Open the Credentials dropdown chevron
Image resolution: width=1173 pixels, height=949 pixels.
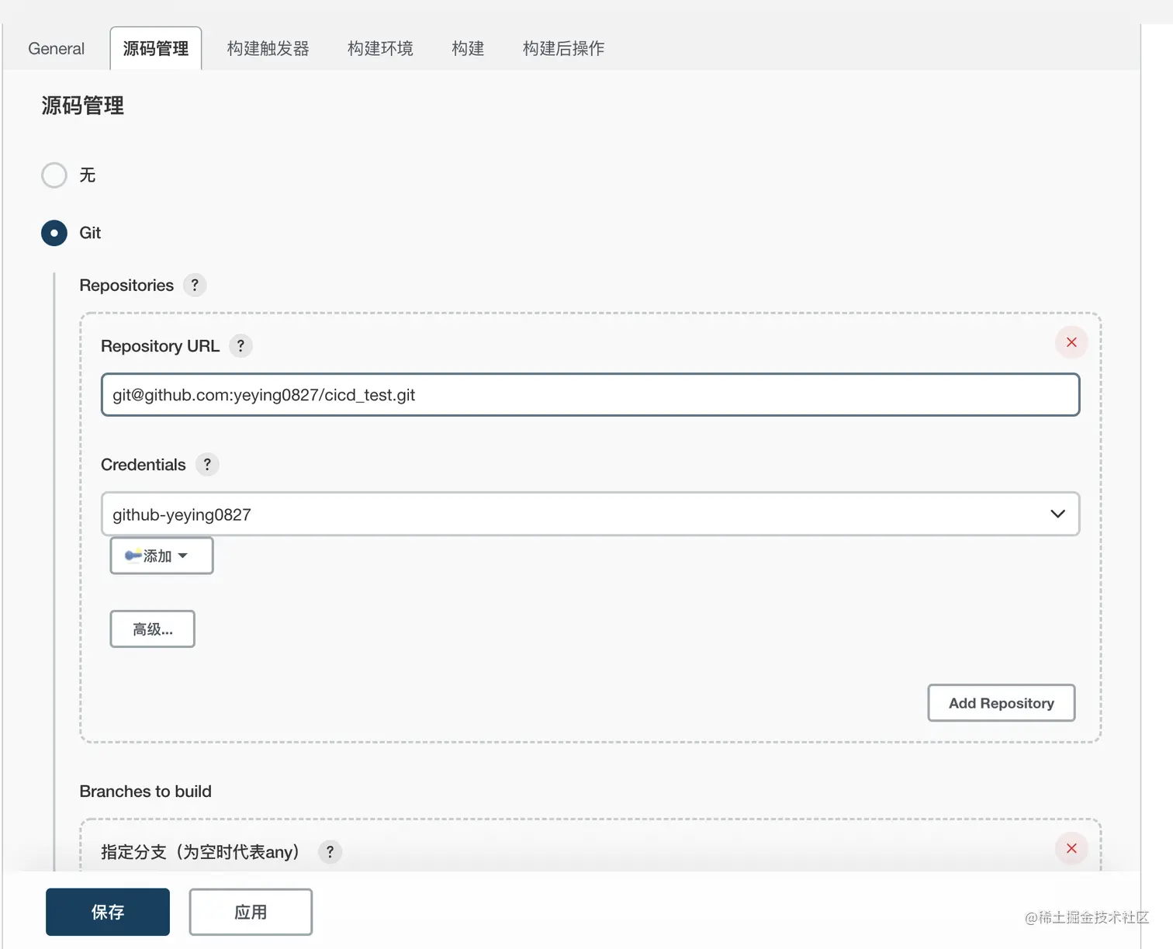tap(1057, 514)
